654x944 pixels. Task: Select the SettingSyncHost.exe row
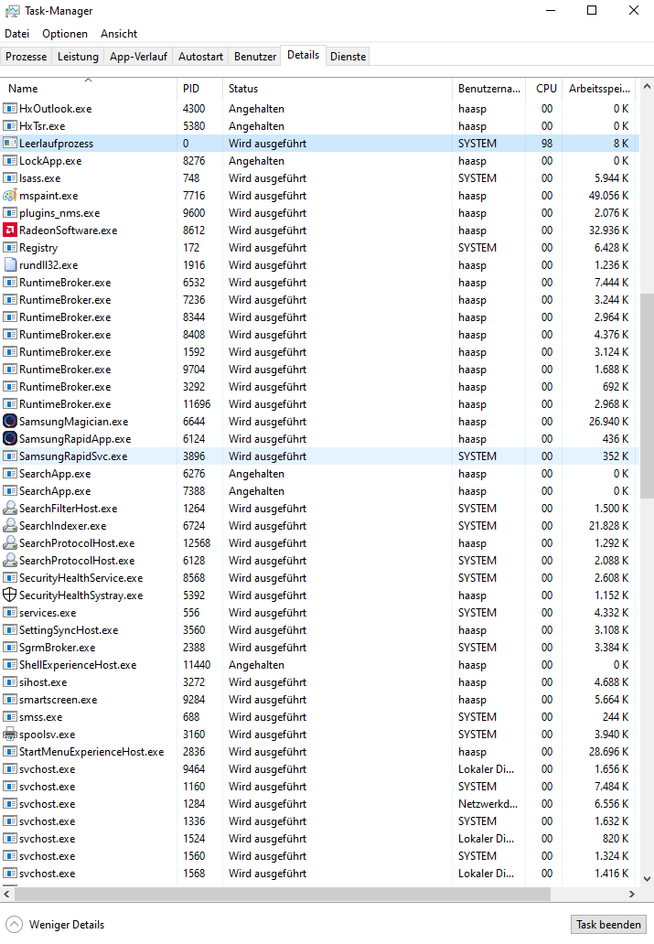click(x=319, y=630)
